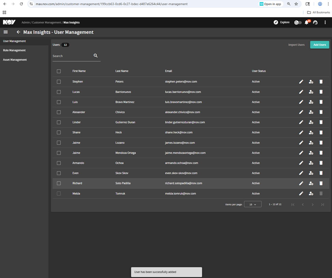This screenshot has height=278, width=332.
Task: Open role settings for Lucas Barrionuevo
Action: (x=311, y=92)
